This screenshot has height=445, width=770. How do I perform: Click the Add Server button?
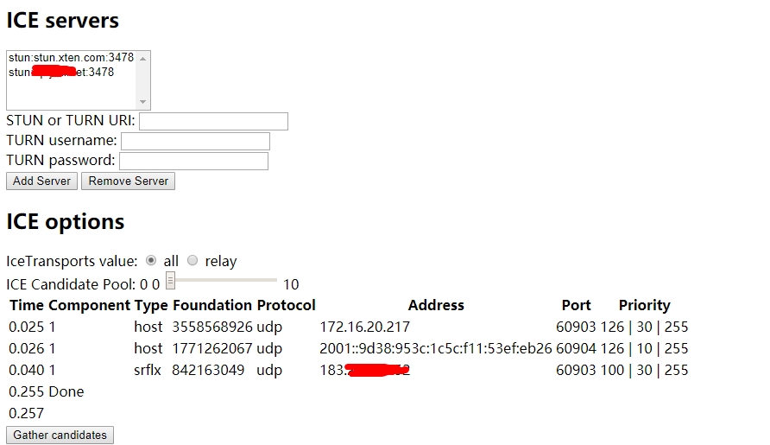click(41, 181)
